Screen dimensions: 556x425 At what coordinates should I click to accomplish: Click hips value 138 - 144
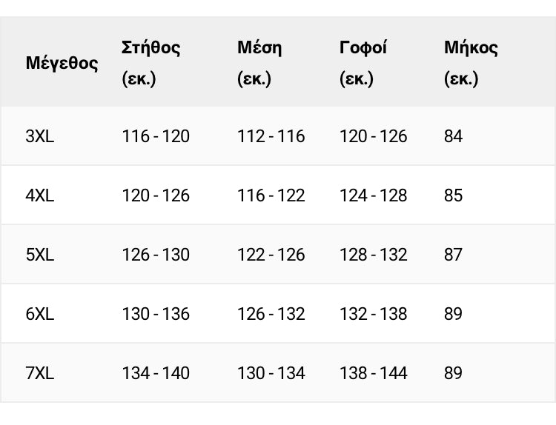[x=374, y=372]
